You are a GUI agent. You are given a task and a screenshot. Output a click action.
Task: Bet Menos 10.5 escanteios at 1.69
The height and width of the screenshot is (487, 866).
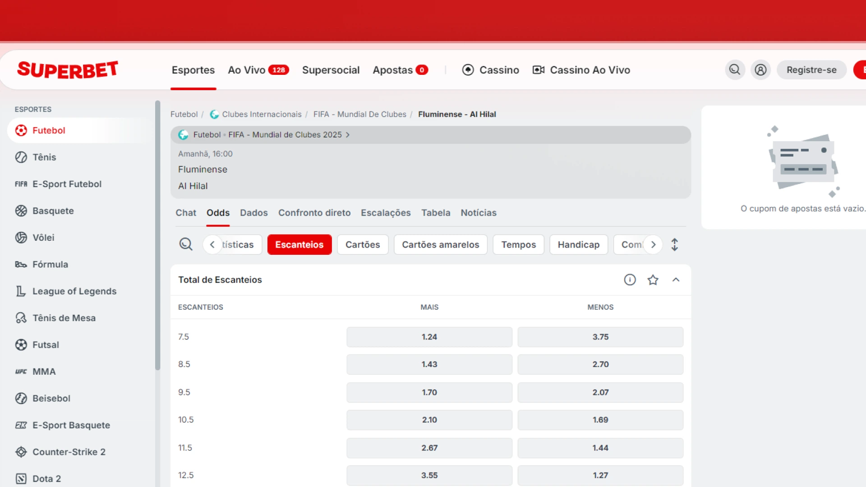coord(600,420)
